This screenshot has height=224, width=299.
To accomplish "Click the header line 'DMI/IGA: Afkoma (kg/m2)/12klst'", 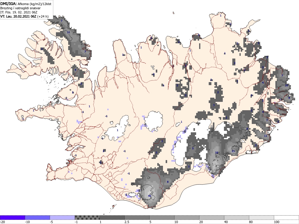I will (x=26, y=4).
